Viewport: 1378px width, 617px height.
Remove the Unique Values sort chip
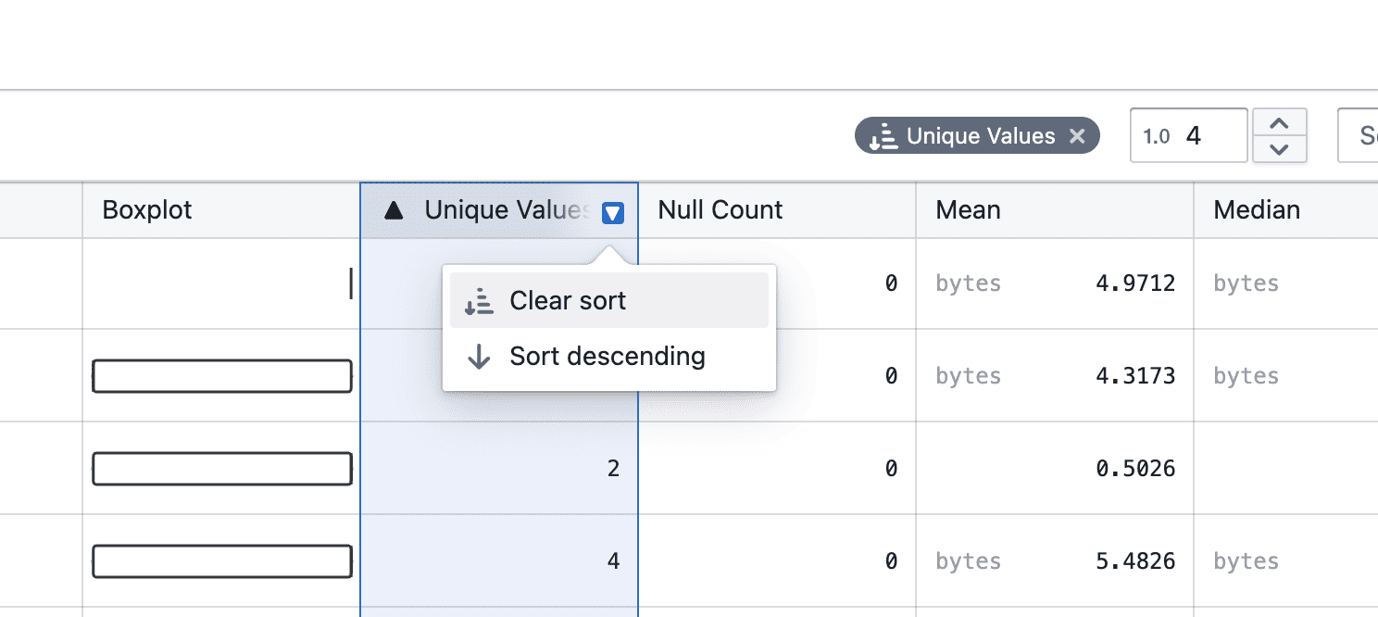coord(1077,136)
